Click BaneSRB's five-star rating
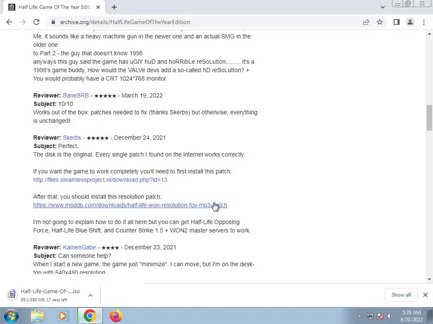Viewport: 433px width, 324px height. [105, 96]
